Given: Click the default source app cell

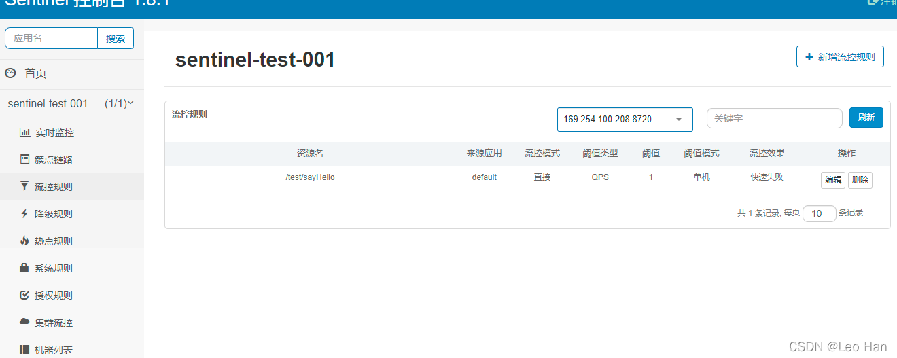Looking at the screenshot, I should [485, 177].
